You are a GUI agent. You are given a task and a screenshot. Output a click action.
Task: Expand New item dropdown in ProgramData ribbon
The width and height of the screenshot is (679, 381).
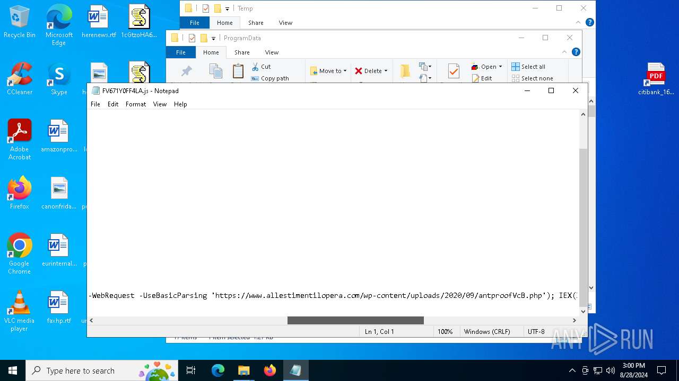click(x=424, y=67)
